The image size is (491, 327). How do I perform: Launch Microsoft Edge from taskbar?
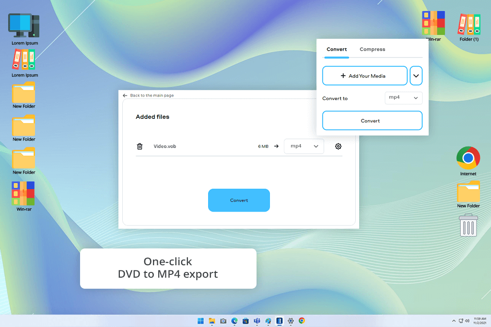click(234, 321)
